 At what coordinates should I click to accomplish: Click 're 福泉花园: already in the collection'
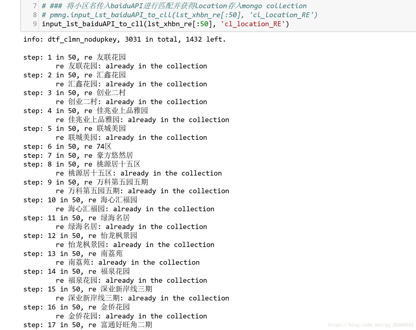click(x=131, y=280)
